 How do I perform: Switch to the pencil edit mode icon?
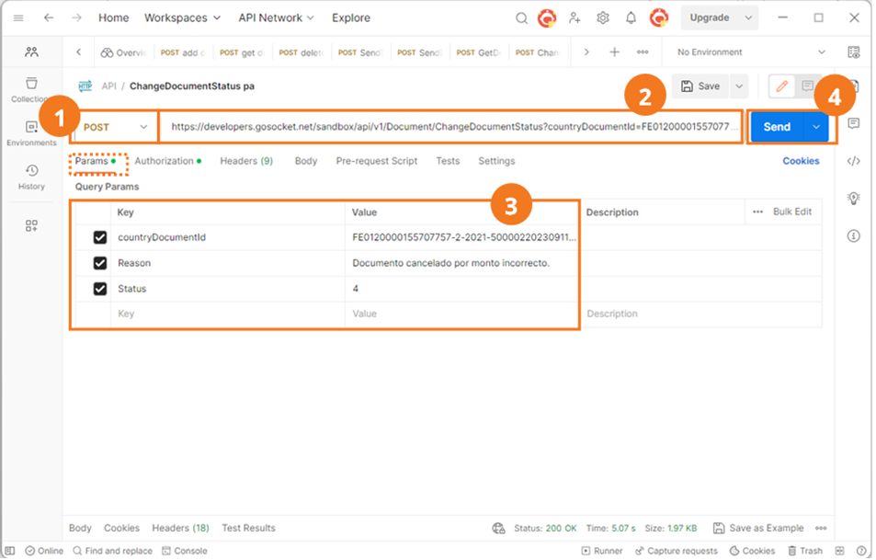click(782, 86)
